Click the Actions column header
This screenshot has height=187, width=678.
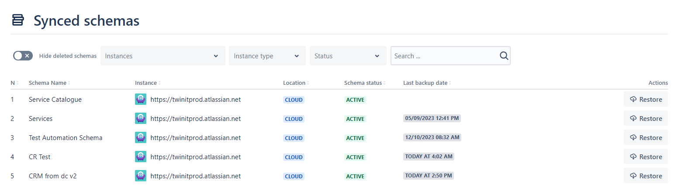[658, 83]
